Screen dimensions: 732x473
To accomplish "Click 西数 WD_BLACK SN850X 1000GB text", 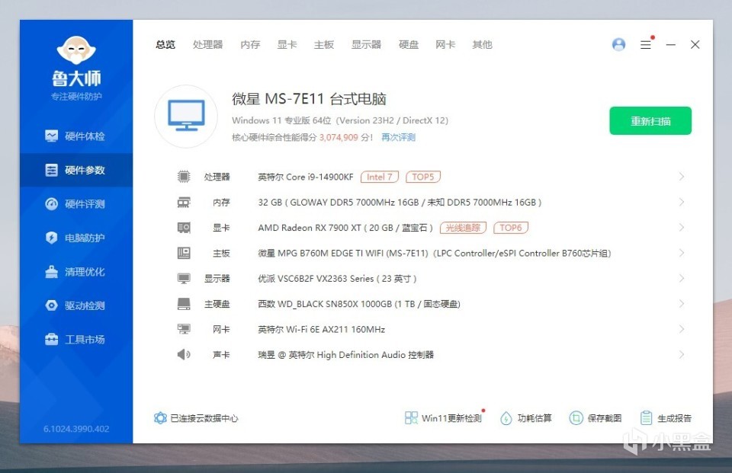I will (359, 304).
